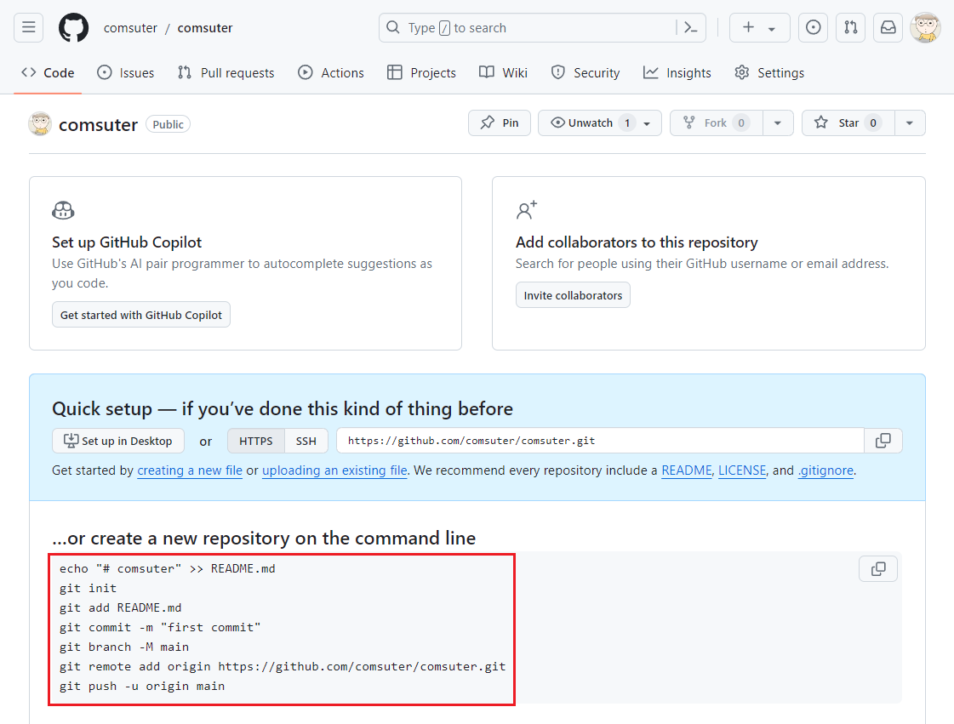Open the README link
954x724 pixels.
tap(686, 470)
